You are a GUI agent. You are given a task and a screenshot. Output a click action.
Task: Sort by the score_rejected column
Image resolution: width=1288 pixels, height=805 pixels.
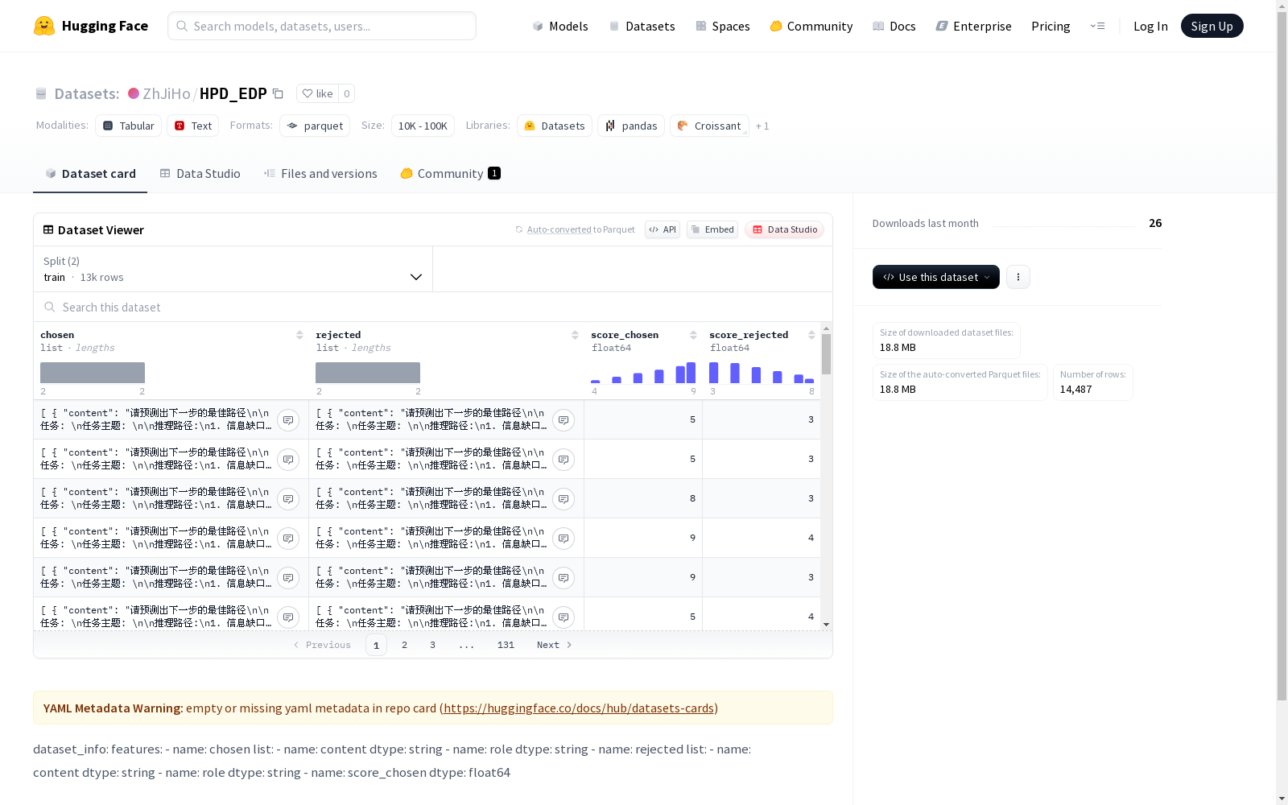(811, 335)
